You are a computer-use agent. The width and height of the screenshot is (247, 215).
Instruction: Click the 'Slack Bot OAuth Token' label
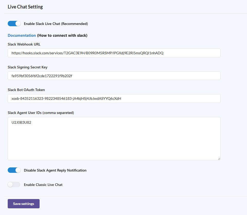(26, 90)
